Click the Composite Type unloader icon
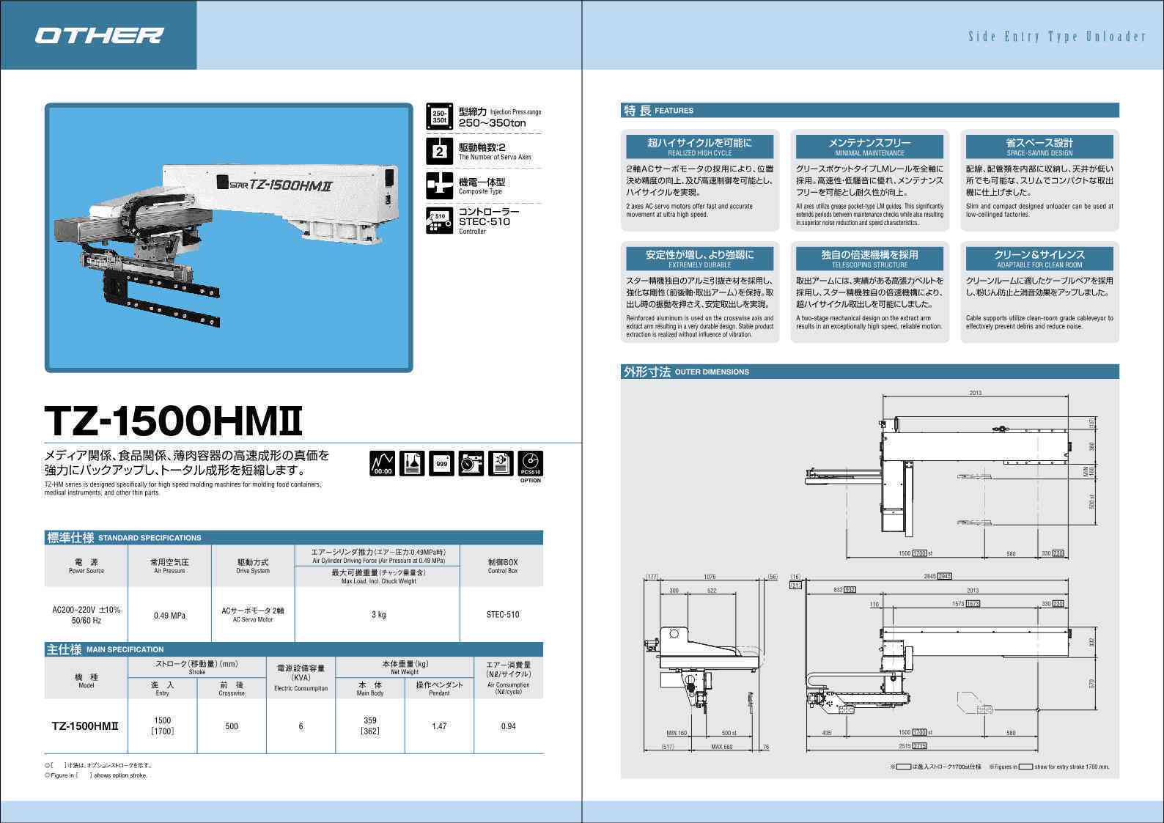 coord(439,186)
